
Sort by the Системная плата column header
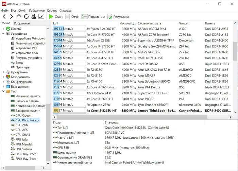tap(157, 23)
